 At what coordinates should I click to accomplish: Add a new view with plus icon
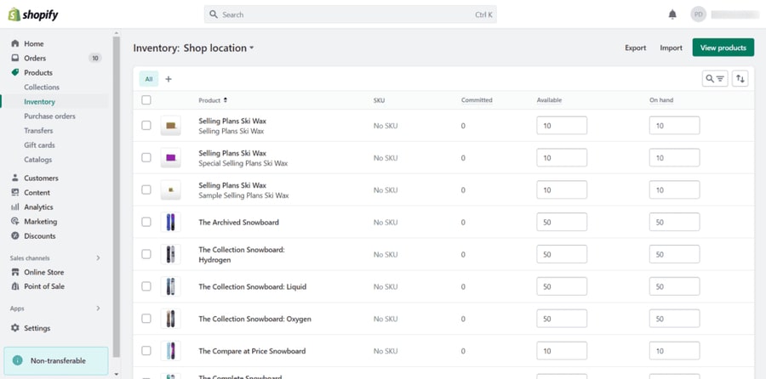[169, 79]
